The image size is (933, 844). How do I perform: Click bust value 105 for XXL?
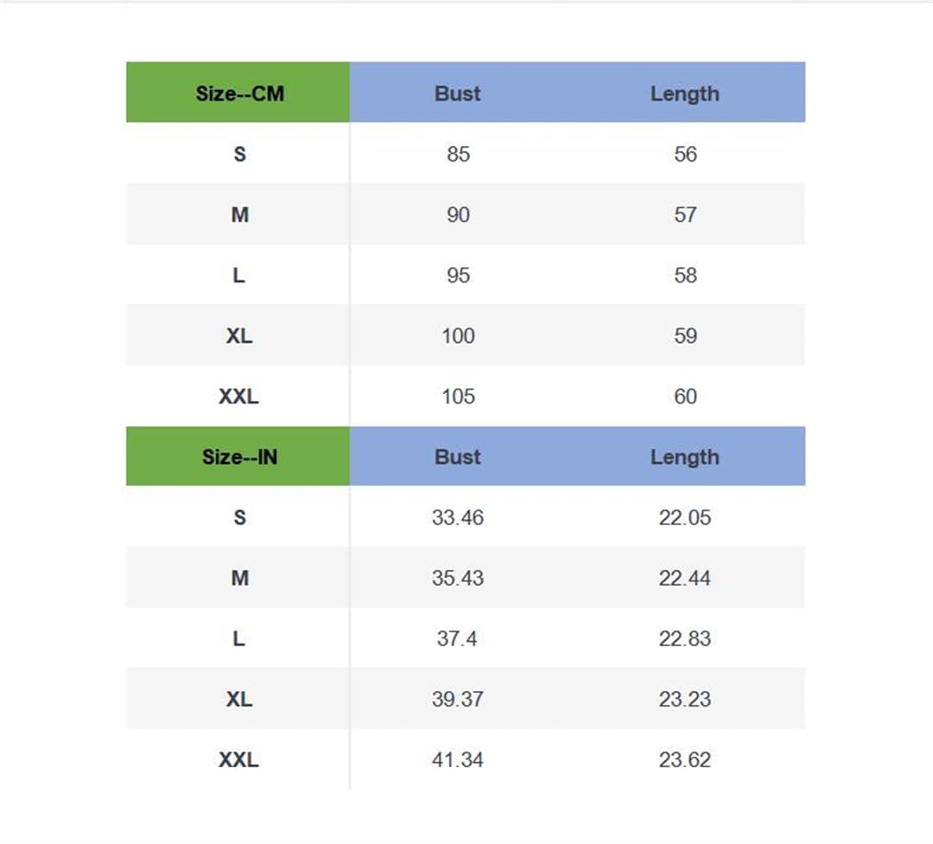pos(458,397)
